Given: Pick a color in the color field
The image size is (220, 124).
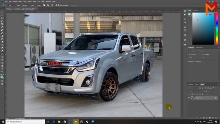Looking at the screenshot, I should click(x=203, y=29).
